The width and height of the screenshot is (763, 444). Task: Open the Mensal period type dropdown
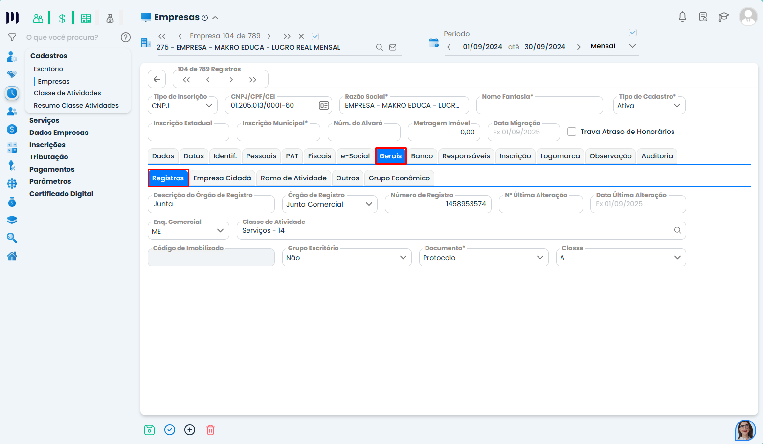coord(613,46)
